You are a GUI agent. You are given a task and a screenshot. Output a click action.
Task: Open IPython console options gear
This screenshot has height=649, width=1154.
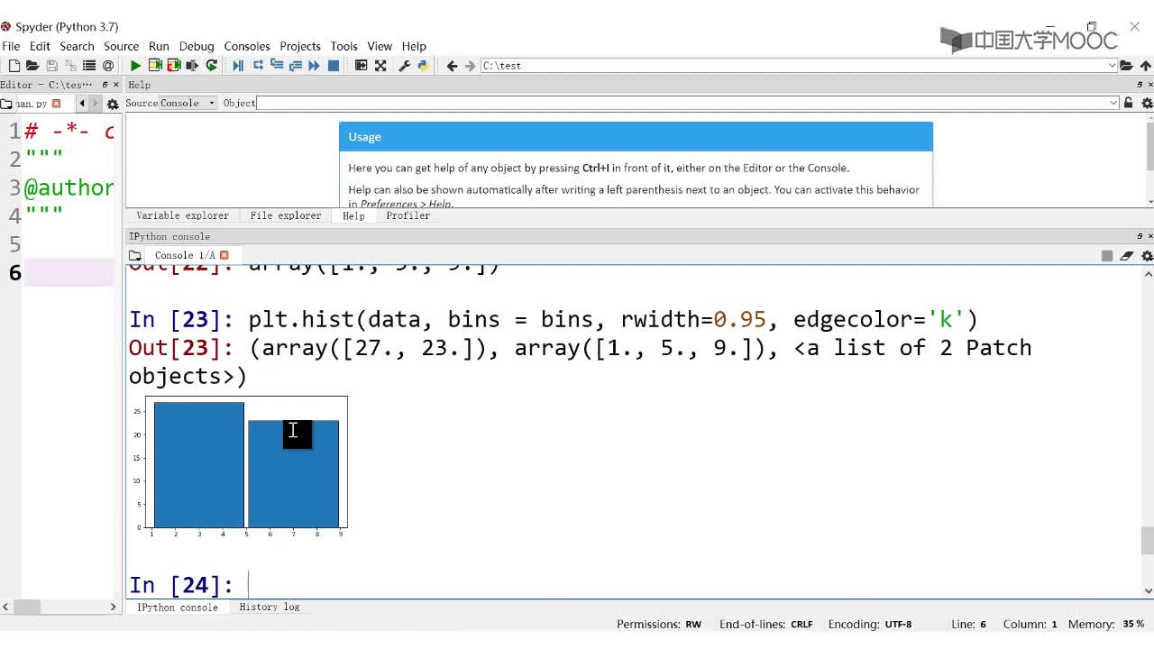(x=1147, y=256)
